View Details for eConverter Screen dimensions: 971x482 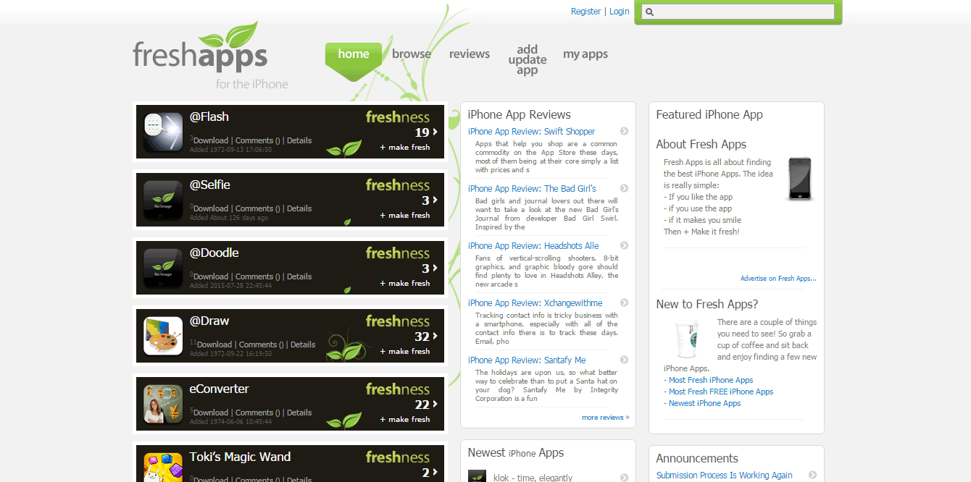(x=299, y=413)
